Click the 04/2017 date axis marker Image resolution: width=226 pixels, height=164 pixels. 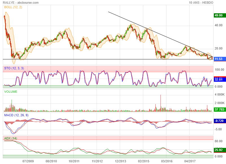pos(190,161)
